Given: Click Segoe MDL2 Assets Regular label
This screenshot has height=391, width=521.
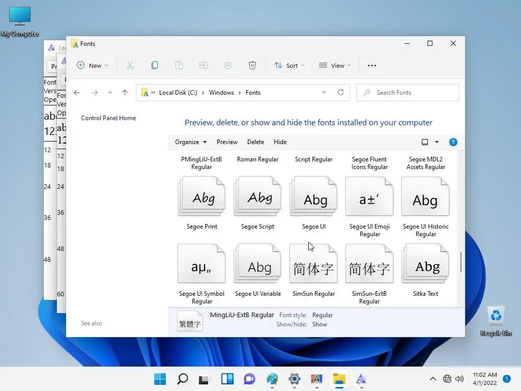Looking at the screenshot, I should 426,163.
